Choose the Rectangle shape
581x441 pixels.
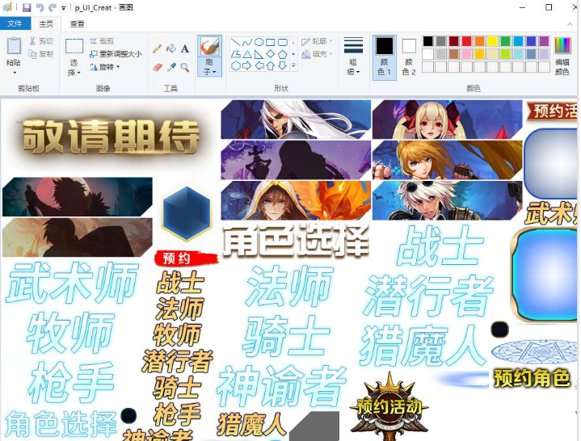pyautogui.click(x=271, y=42)
